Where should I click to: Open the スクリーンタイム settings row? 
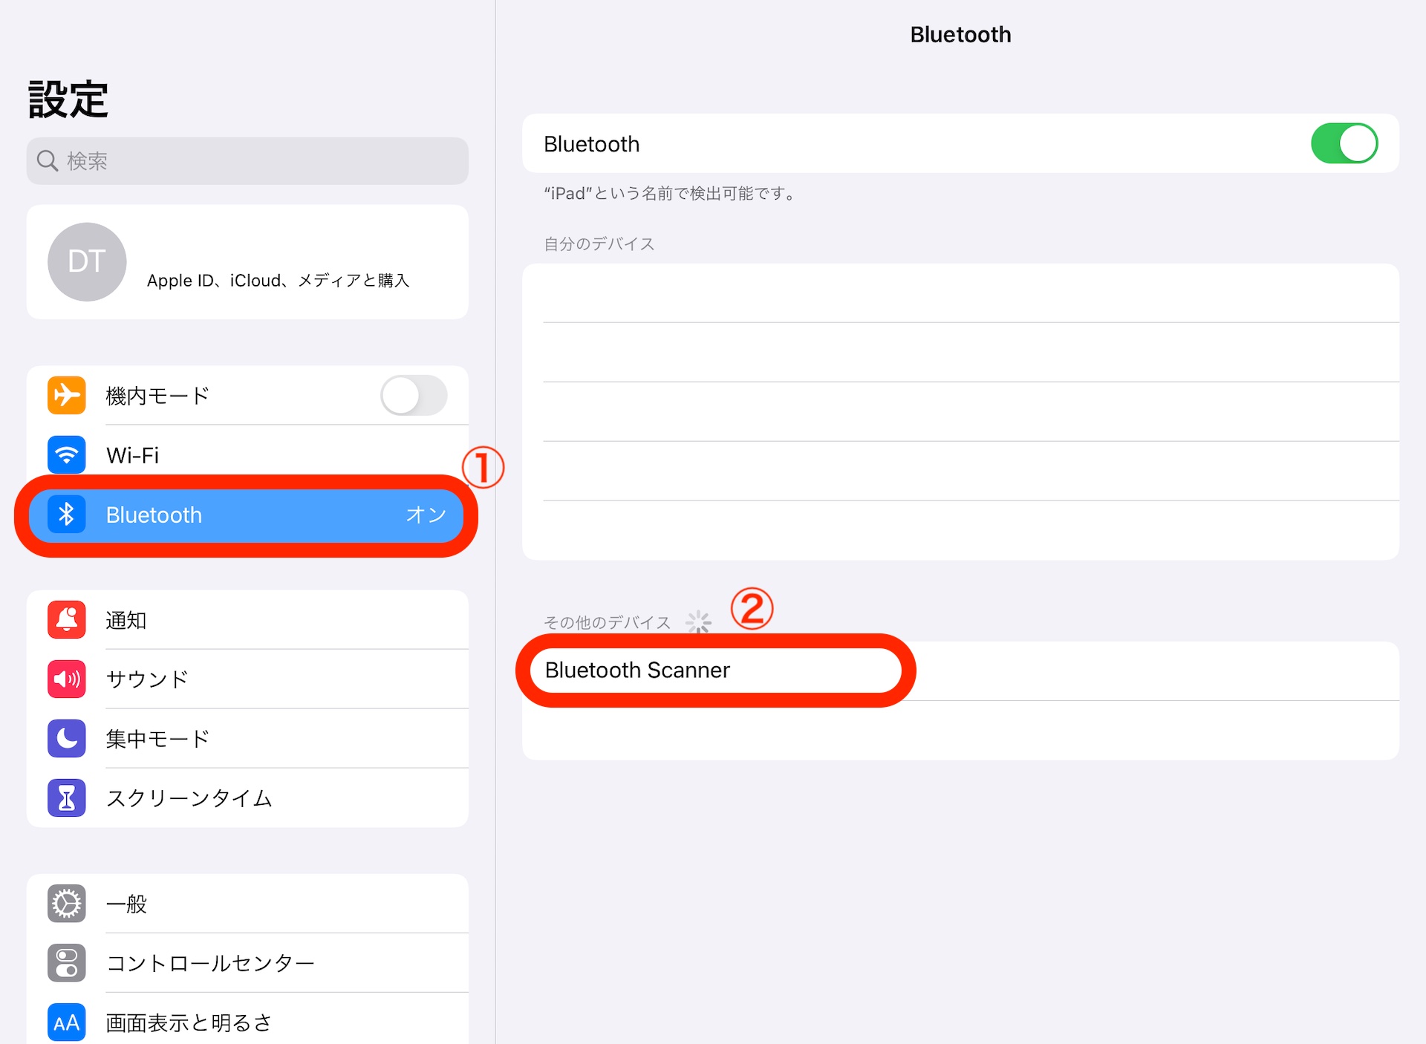(x=247, y=798)
